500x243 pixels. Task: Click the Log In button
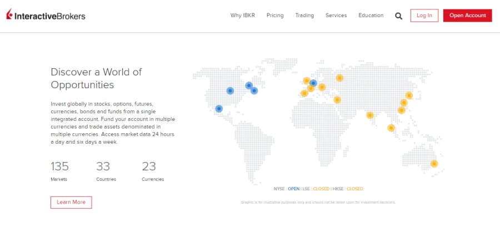pos(424,16)
